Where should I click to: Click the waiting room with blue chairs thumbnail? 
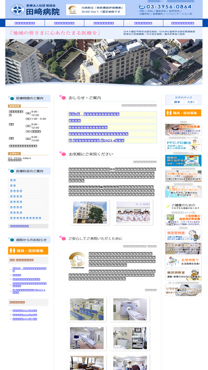click(x=87, y=310)
